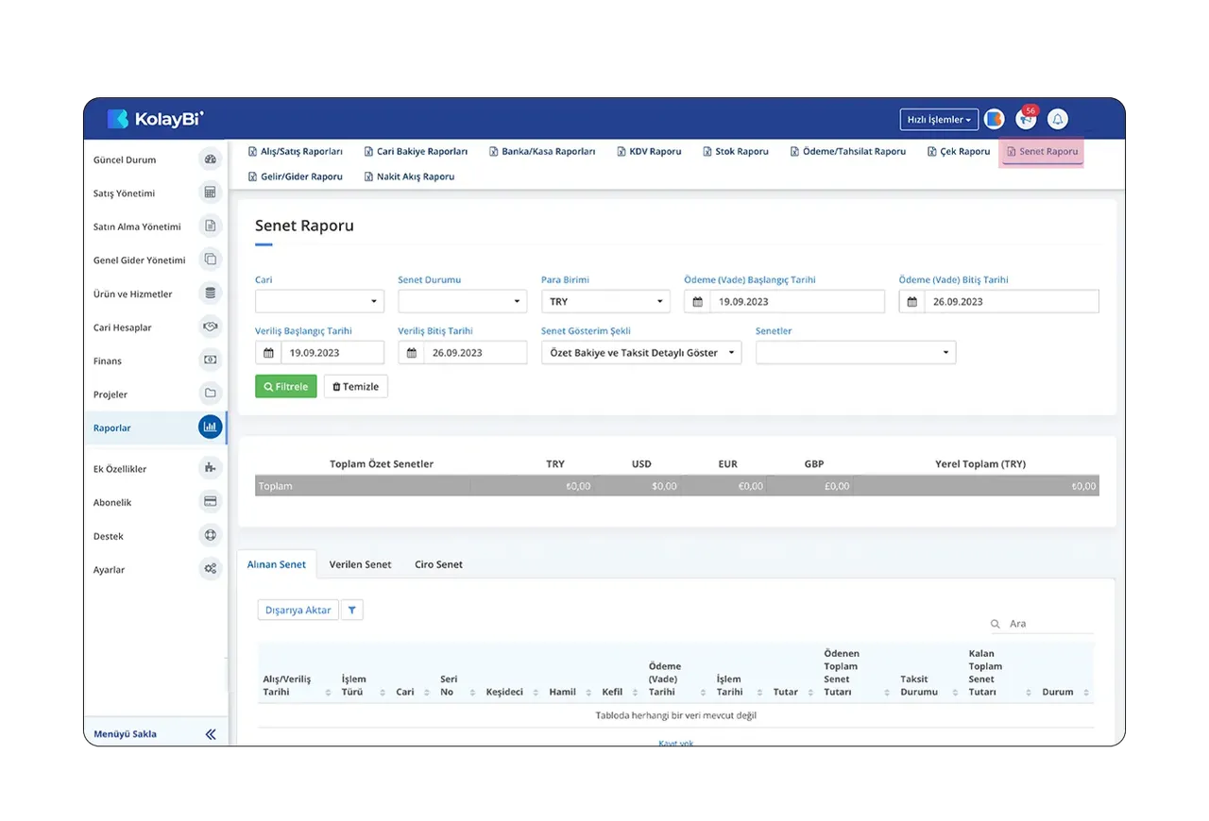Open Senet Gösterim Şekli dropdown
This screenshot has height=821, width=1209.
coord(641,352)
